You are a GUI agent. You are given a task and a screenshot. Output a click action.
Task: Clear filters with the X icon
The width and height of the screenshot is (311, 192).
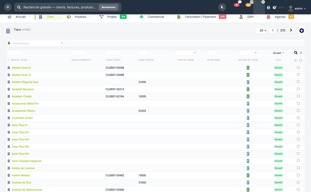[x=301, y=53]
